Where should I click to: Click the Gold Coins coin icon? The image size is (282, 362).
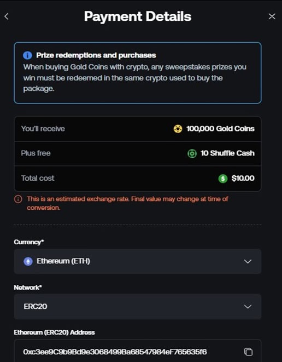(178, 129)
